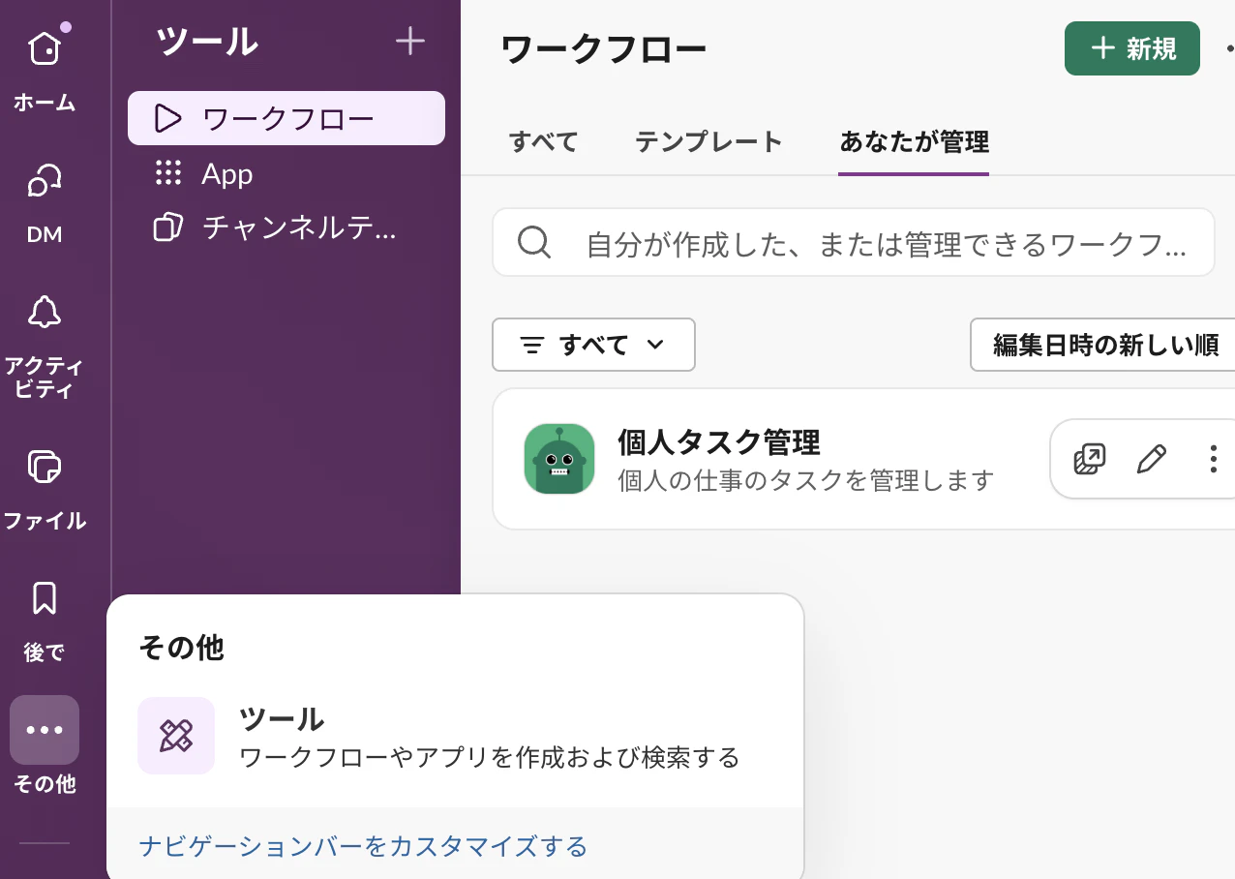
Task: Click the description 個人の仕事のタスクを管理します
Action: [x=806, y=480]
